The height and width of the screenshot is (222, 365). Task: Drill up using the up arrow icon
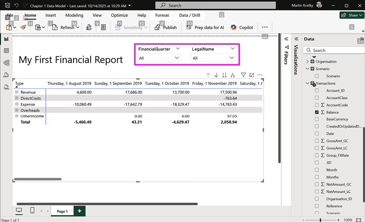tap(208, 75)
